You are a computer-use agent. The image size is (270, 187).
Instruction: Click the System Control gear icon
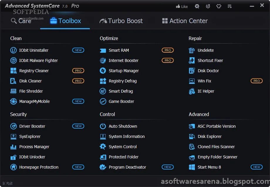tap(103, 147)
